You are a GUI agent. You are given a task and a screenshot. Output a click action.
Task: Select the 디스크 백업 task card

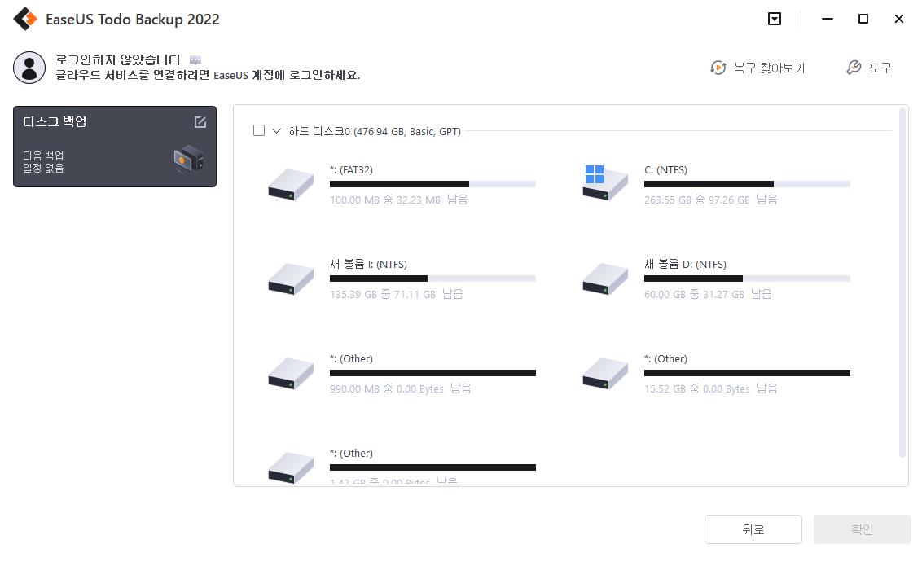click(x=115, y=147)
